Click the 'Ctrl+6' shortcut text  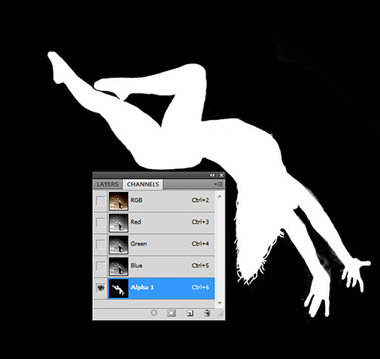200,287
